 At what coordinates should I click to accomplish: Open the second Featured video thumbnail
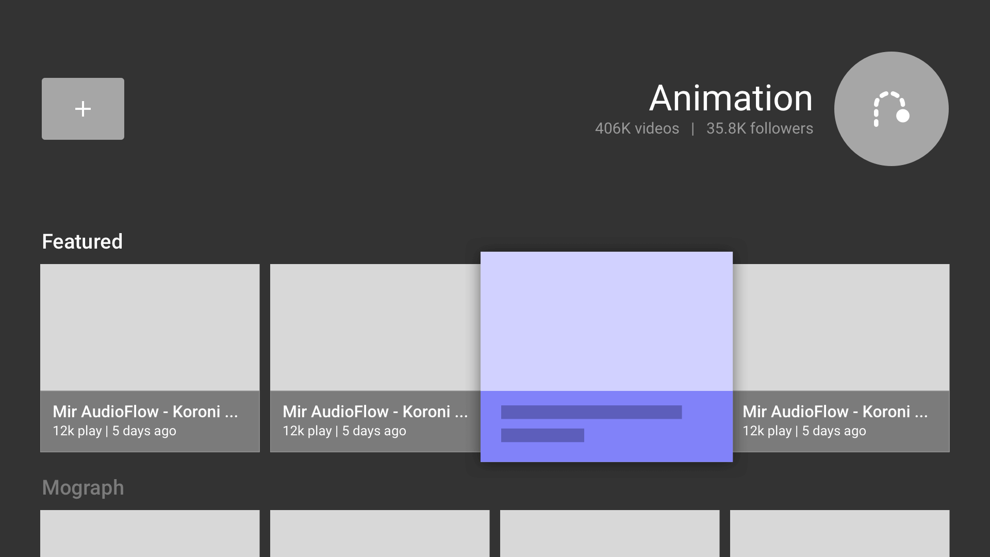[375, 327]
